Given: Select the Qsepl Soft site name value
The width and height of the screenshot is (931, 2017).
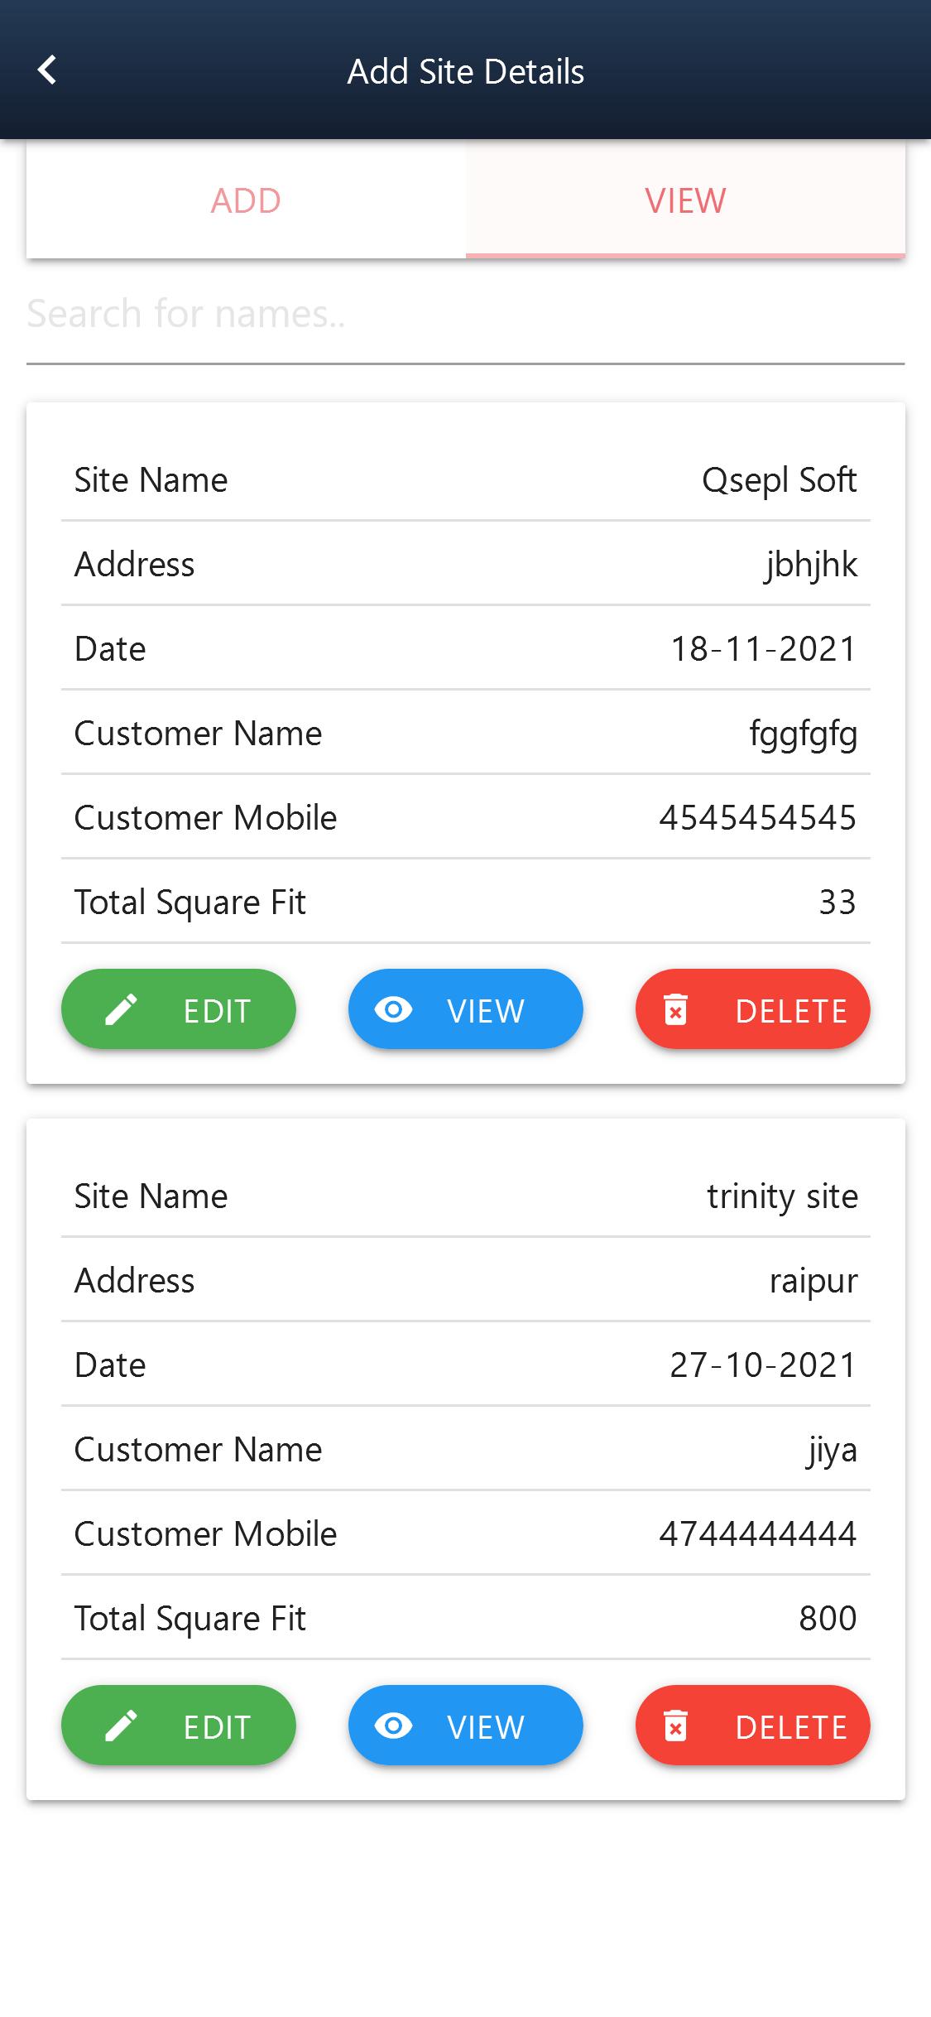Looking at the screenshot, I should coord(780,481).
